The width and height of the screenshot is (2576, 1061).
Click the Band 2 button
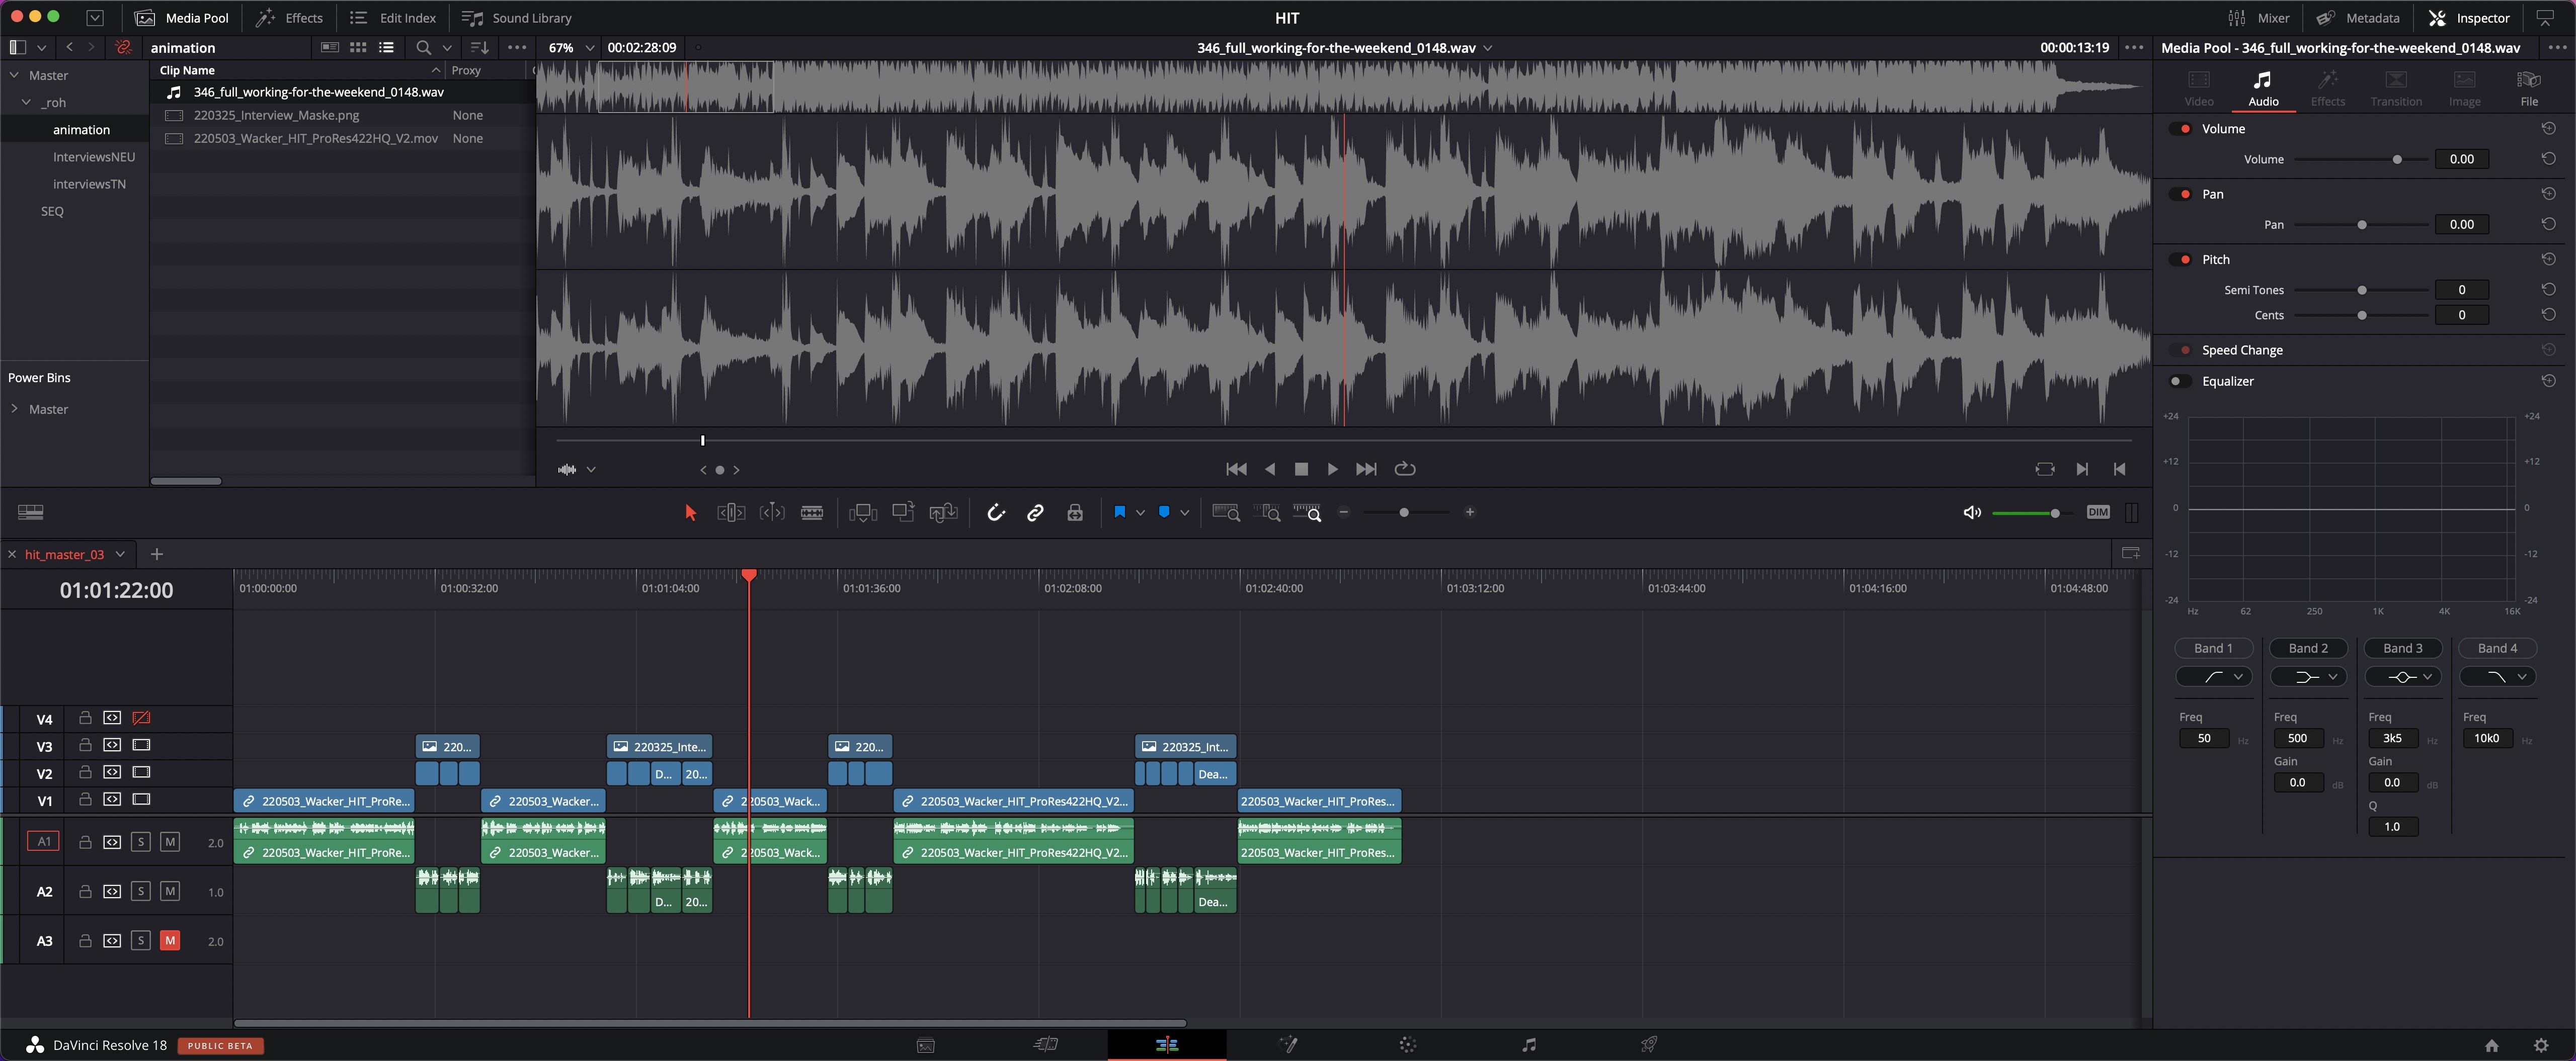point(2308,648)
